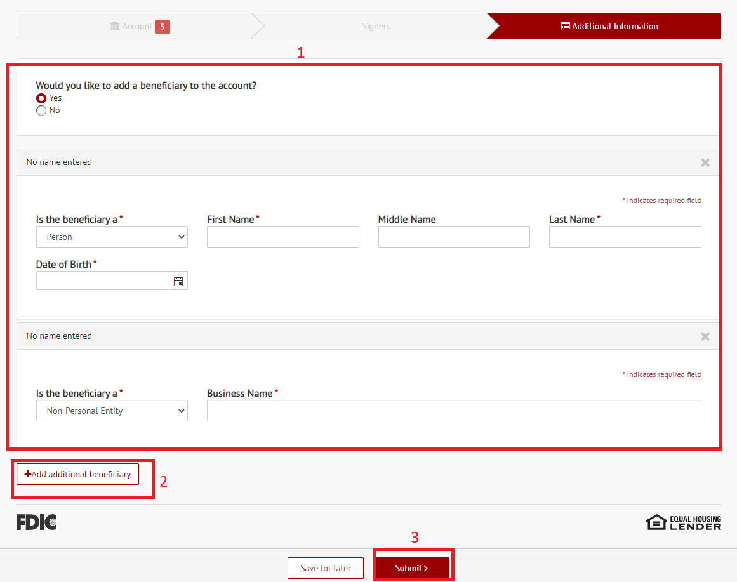Click the bank icon in Account step
Screen dimensions: 737x582
click(114, 27)
